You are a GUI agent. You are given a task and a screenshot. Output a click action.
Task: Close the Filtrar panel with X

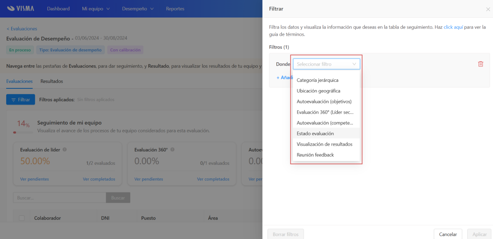coord(488,9)
